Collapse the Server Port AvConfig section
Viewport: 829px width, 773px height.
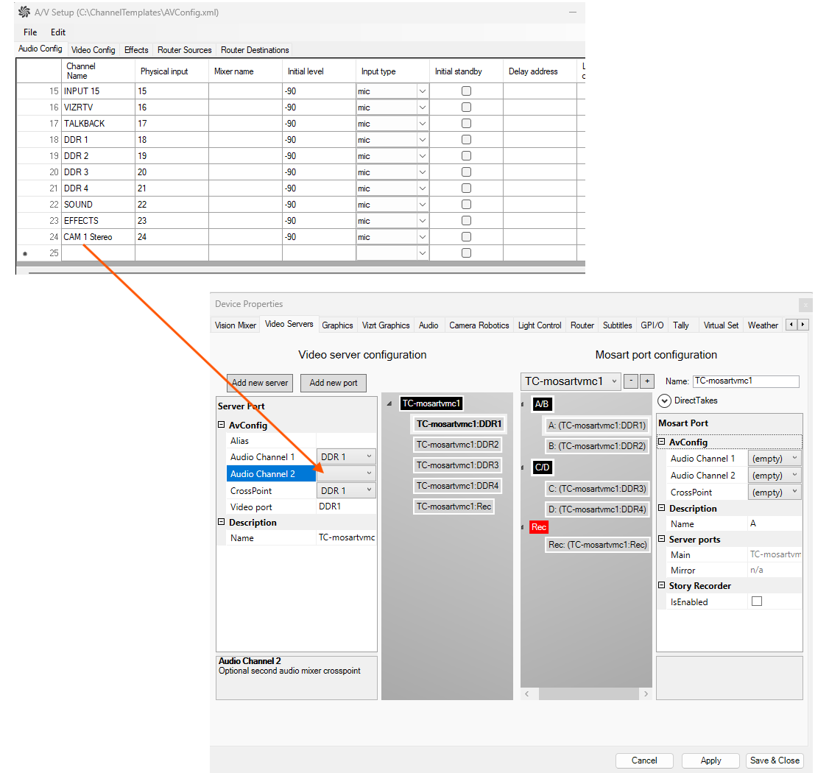222,425
